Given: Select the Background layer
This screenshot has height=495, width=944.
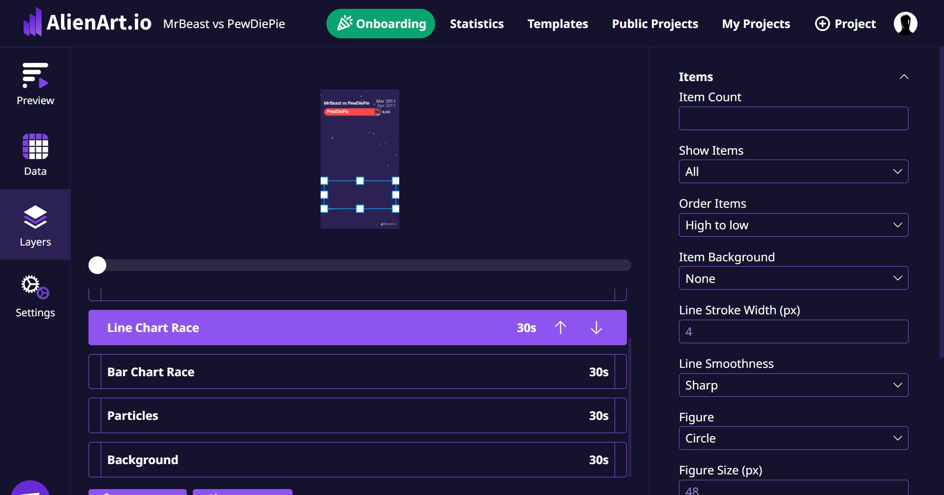Looking at the screenshot, I should pos(357,460).
